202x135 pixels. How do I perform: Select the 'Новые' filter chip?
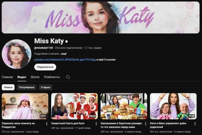(x=8, y=87)
